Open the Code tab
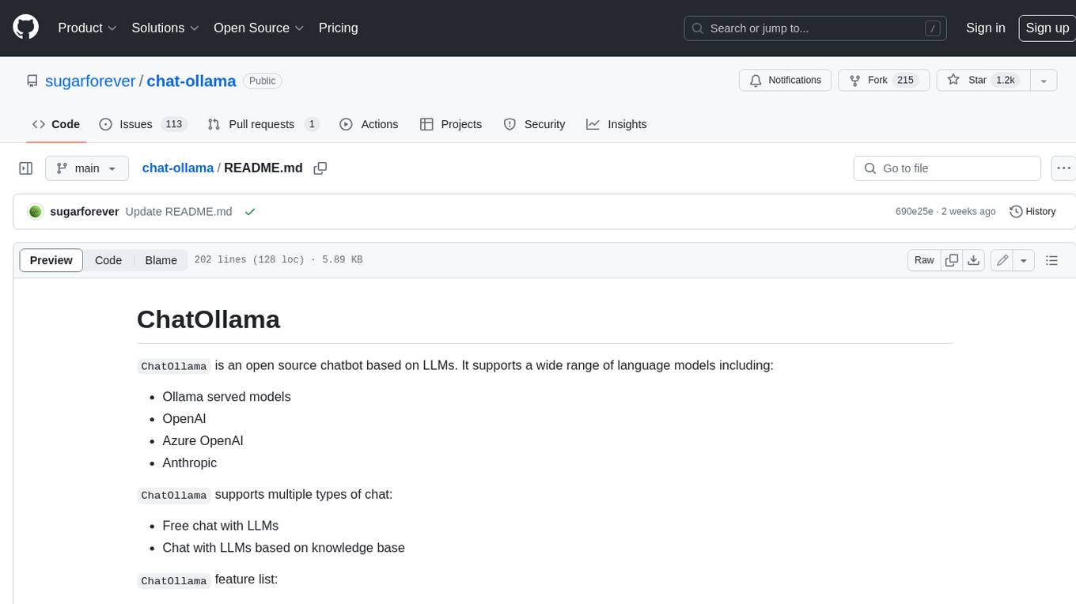The image size is (1076, 604). click(x=56, y=124)
